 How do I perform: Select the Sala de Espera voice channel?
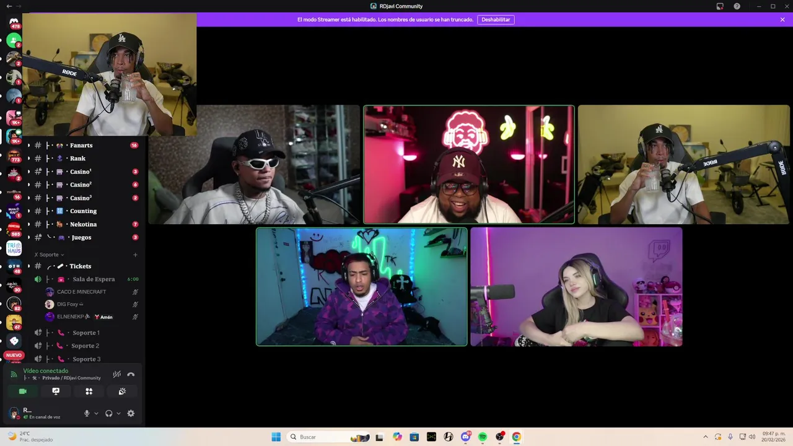[94, 279]
